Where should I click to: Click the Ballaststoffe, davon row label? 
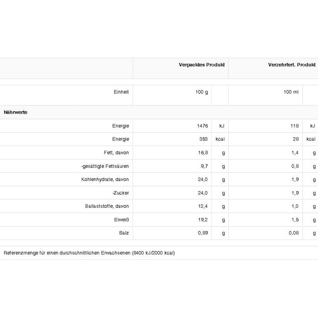click(x=107, y=206)
